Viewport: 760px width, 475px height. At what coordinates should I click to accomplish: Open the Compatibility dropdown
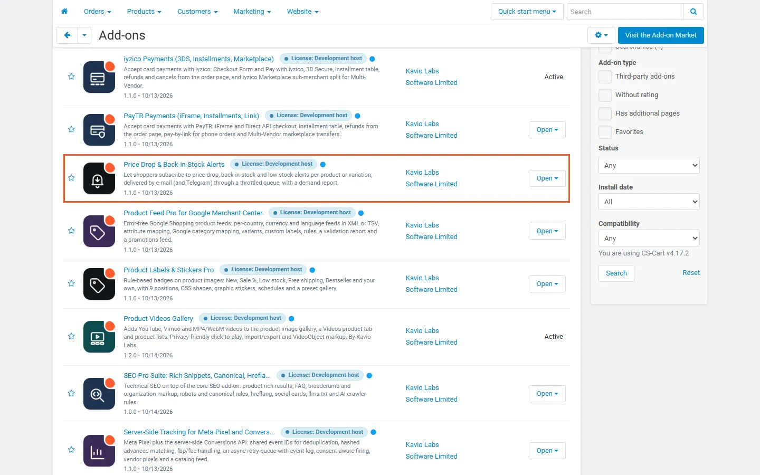(649, 238)
